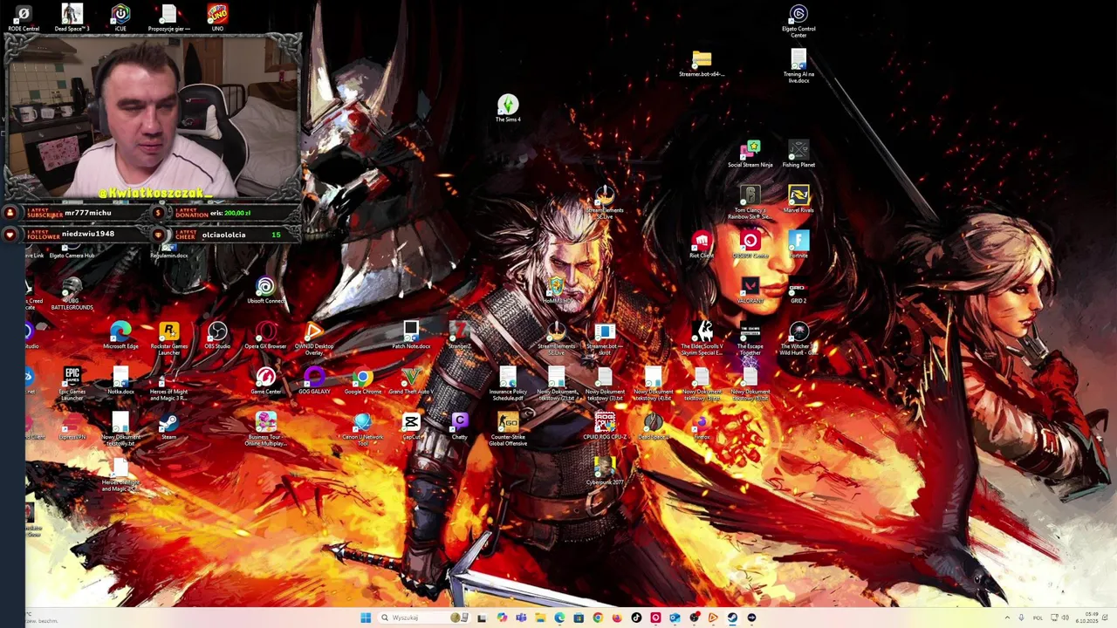Image resolution: width=1117 pixels, height=628 pixels.
Task: Open the Chatty desktop shortcut
Action: click(459, 426)
